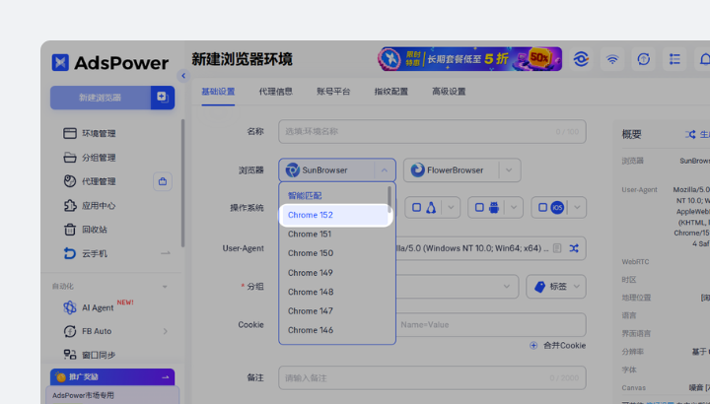Collapse the sidebar with the chevron arrow
This screenshot has height=404, width=710.
(x=183, y=76)
